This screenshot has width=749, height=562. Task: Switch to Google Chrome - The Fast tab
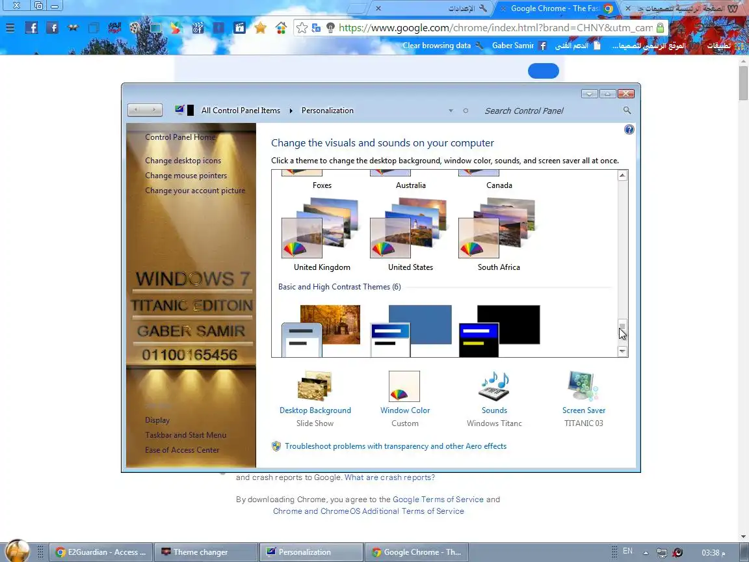point(557,8)
